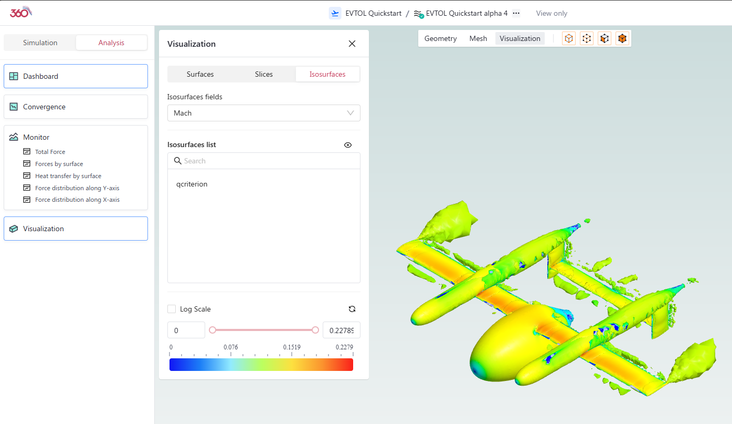Screen dimensions: 732x424
Task: Enable the Log Scale checkbox
Action: pos(172,309)
